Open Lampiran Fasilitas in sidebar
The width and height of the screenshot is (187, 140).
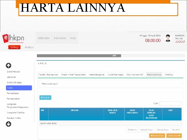(x=16, y=113)
